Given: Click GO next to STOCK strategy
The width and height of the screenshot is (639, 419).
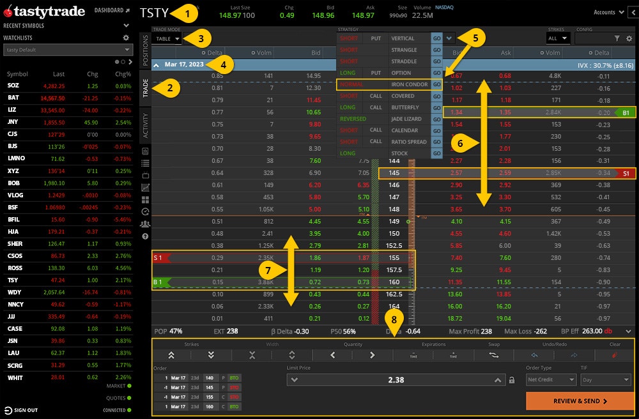Looking at the screenshot, I should [436, 153].
